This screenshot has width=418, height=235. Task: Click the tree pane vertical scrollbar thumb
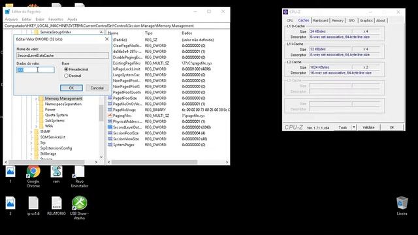tap(101, 112)
